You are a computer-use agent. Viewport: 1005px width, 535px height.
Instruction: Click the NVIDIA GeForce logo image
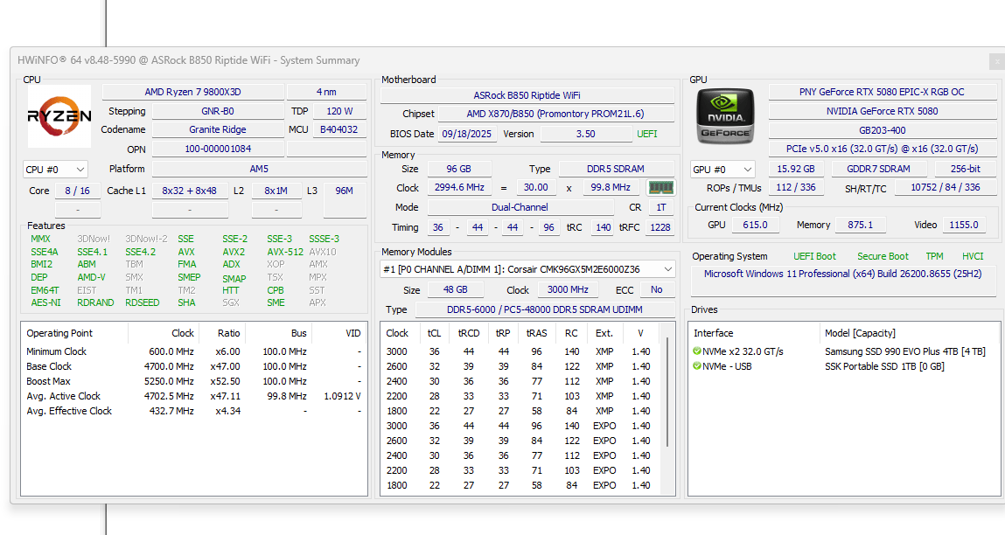(725, 116)
